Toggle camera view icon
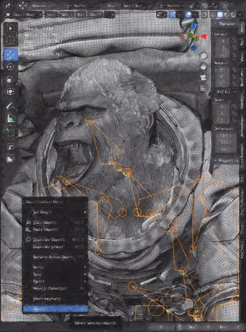246x332 pixels. 203,77
